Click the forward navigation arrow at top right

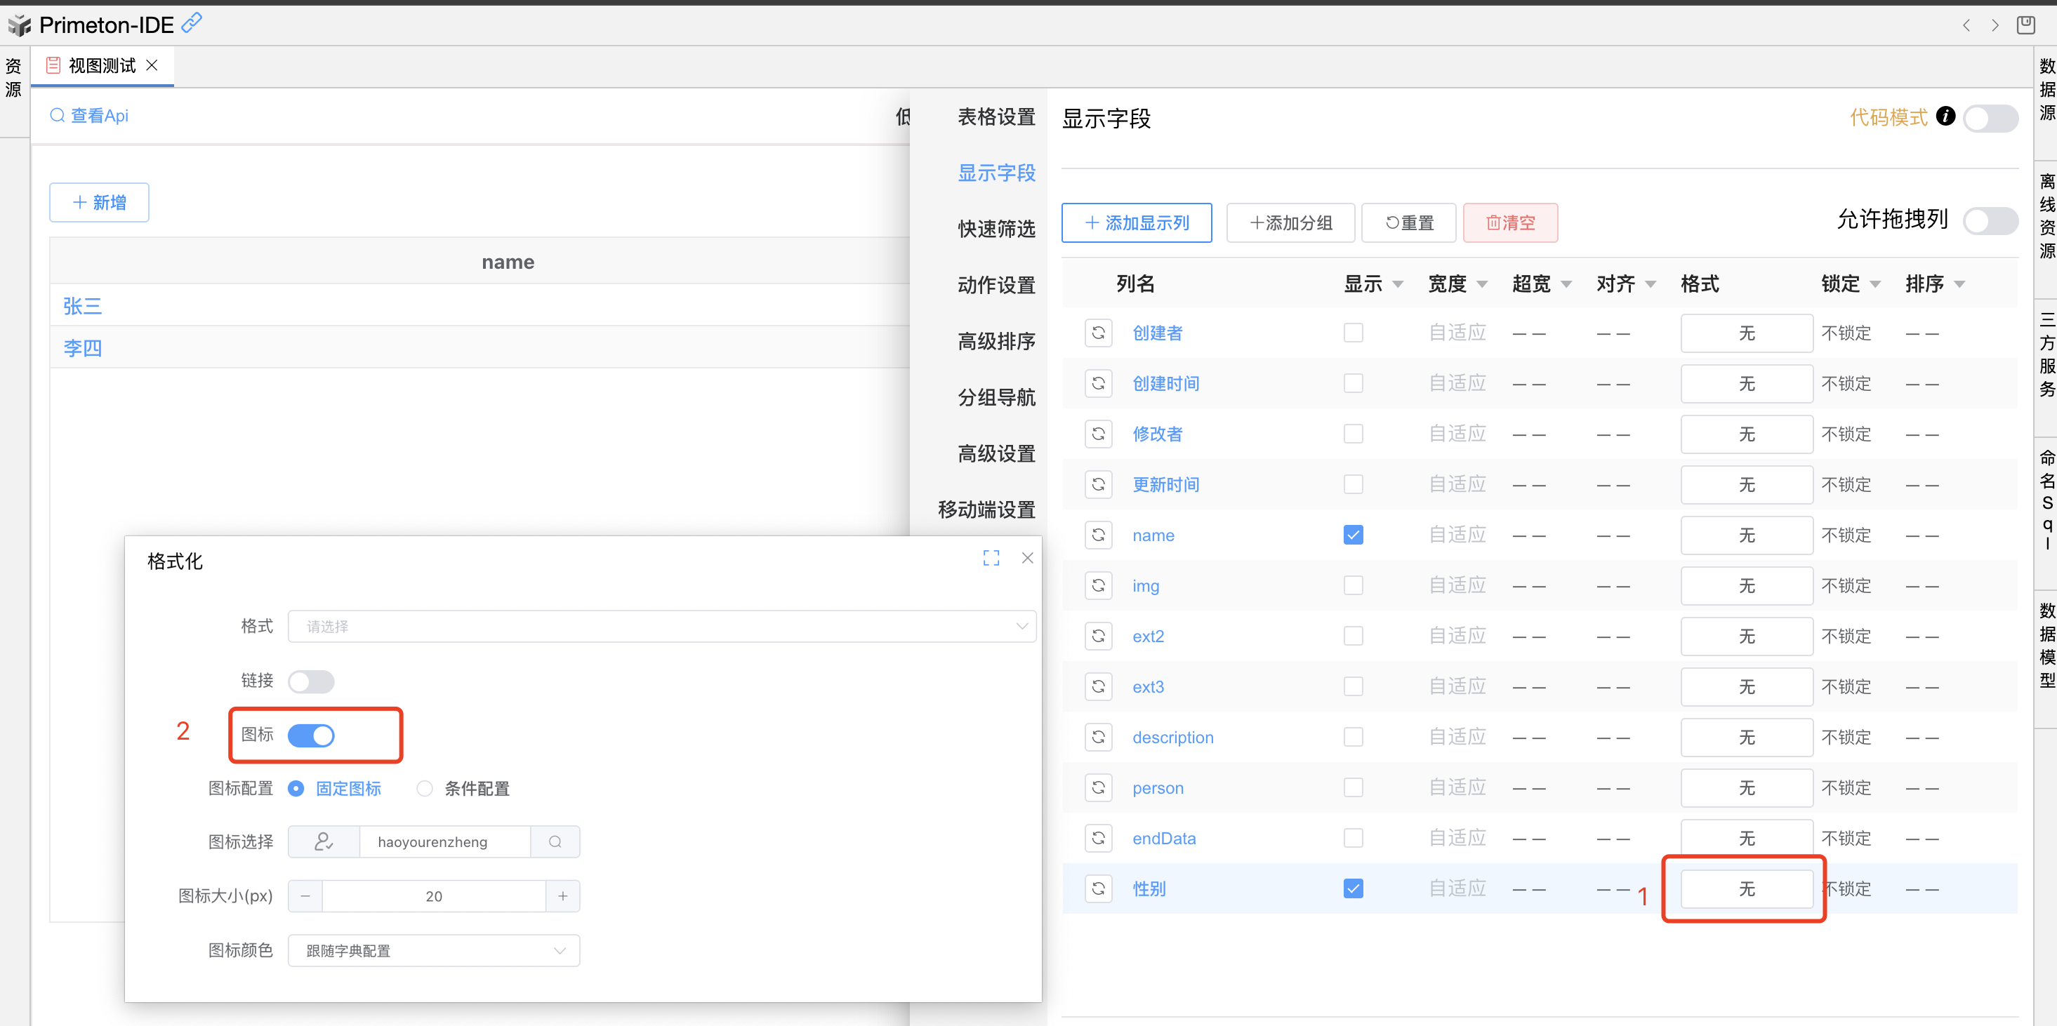(x=1995, y=25)
